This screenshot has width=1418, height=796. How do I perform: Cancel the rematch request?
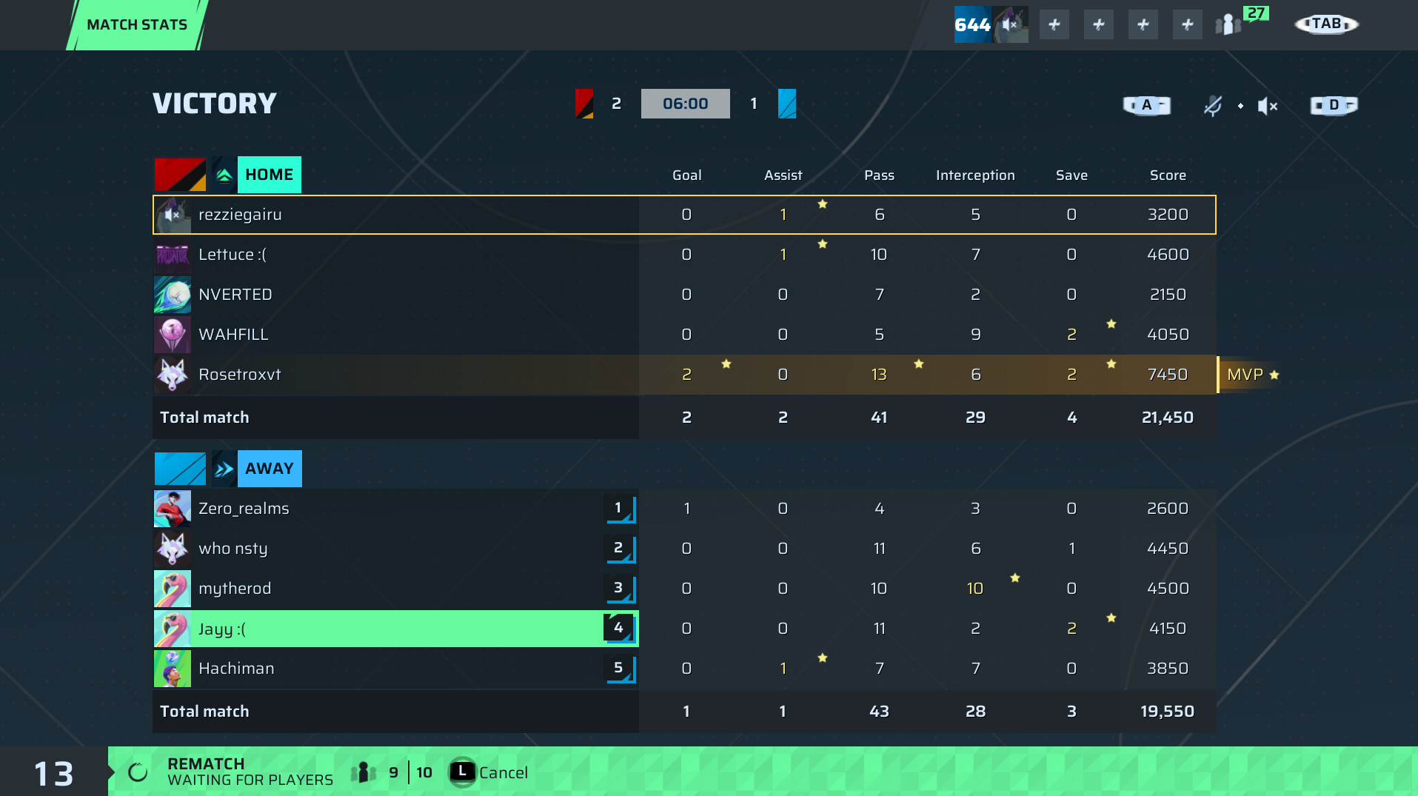tap(489, 772)
